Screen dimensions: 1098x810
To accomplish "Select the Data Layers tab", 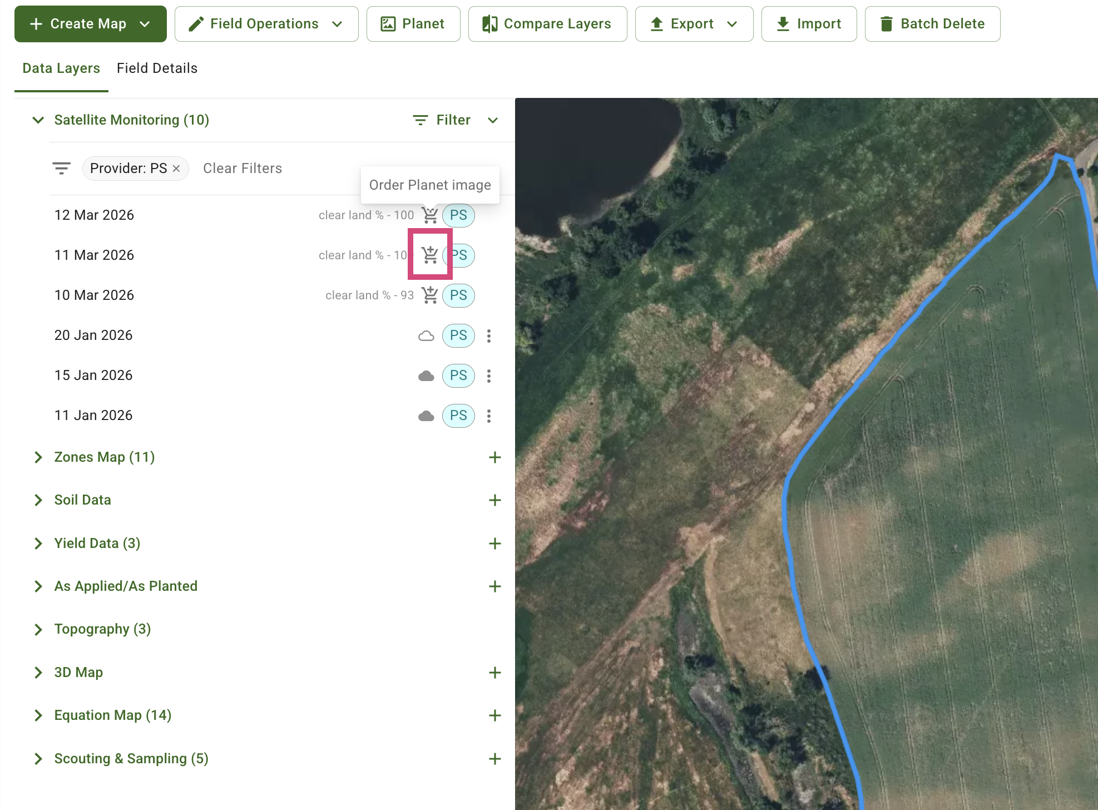I will 61,68.
